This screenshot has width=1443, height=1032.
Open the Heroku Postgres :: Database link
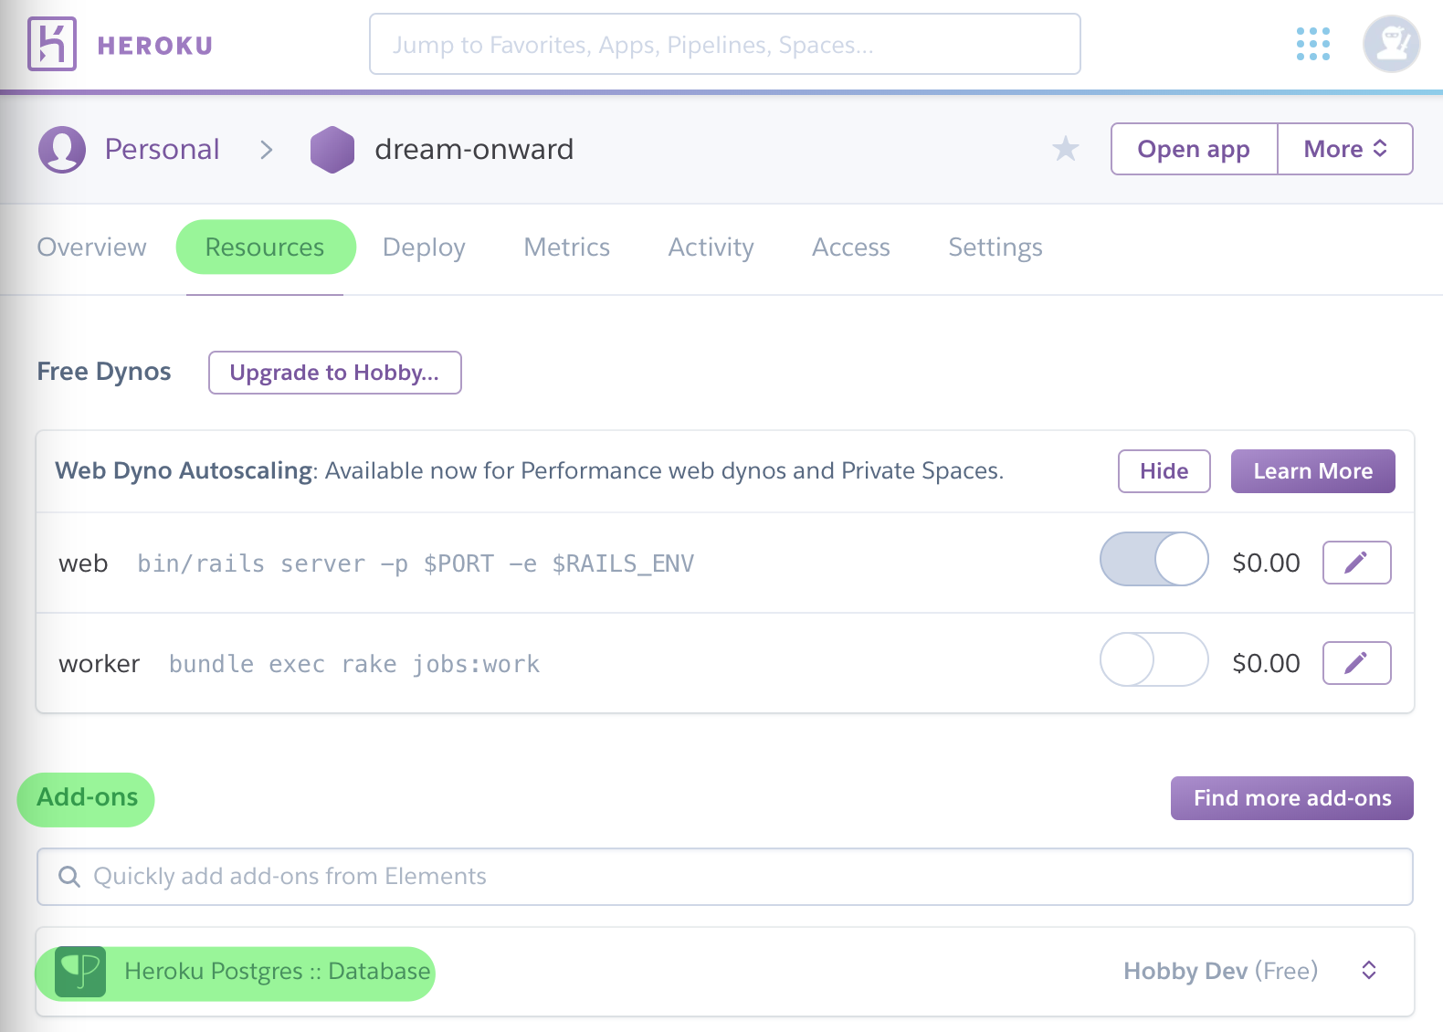pyautogui.click(x=278, y=972)
